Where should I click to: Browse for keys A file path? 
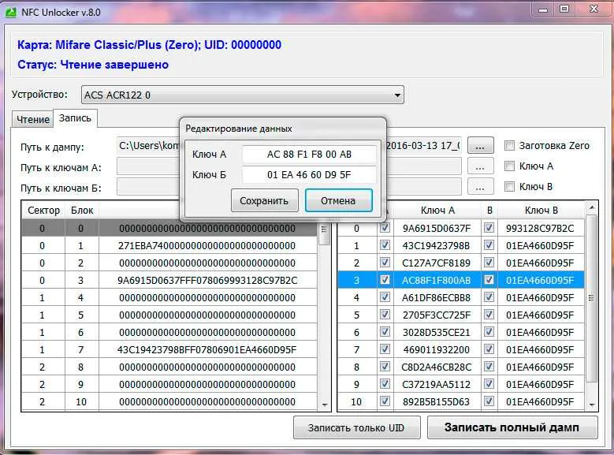480,166
